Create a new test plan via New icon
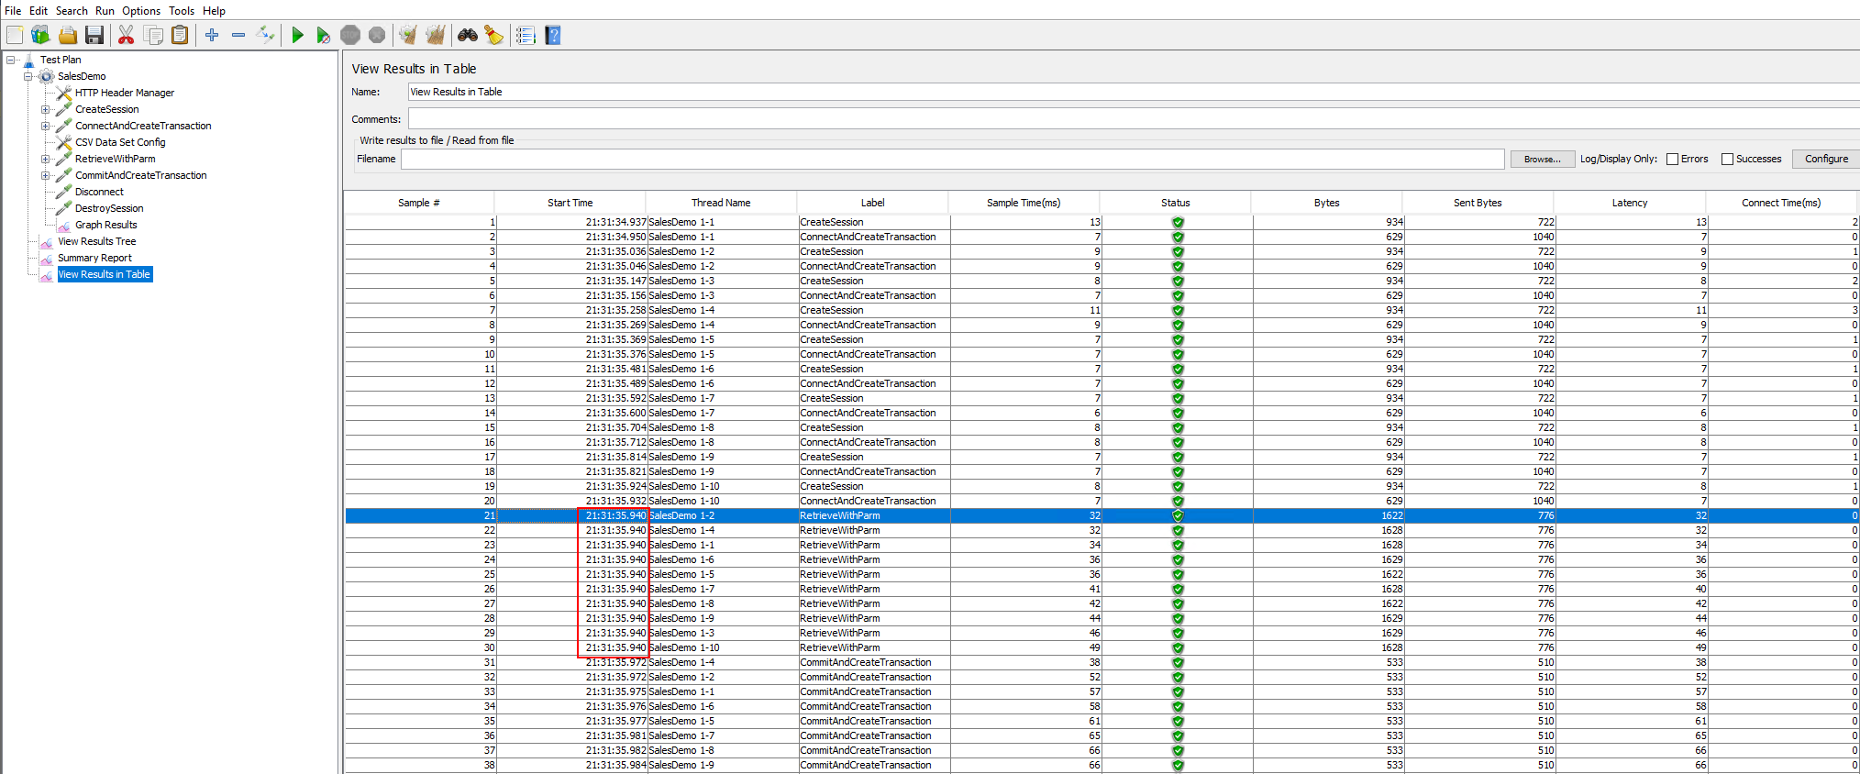 pyautogui.click(x=15, y=35)
